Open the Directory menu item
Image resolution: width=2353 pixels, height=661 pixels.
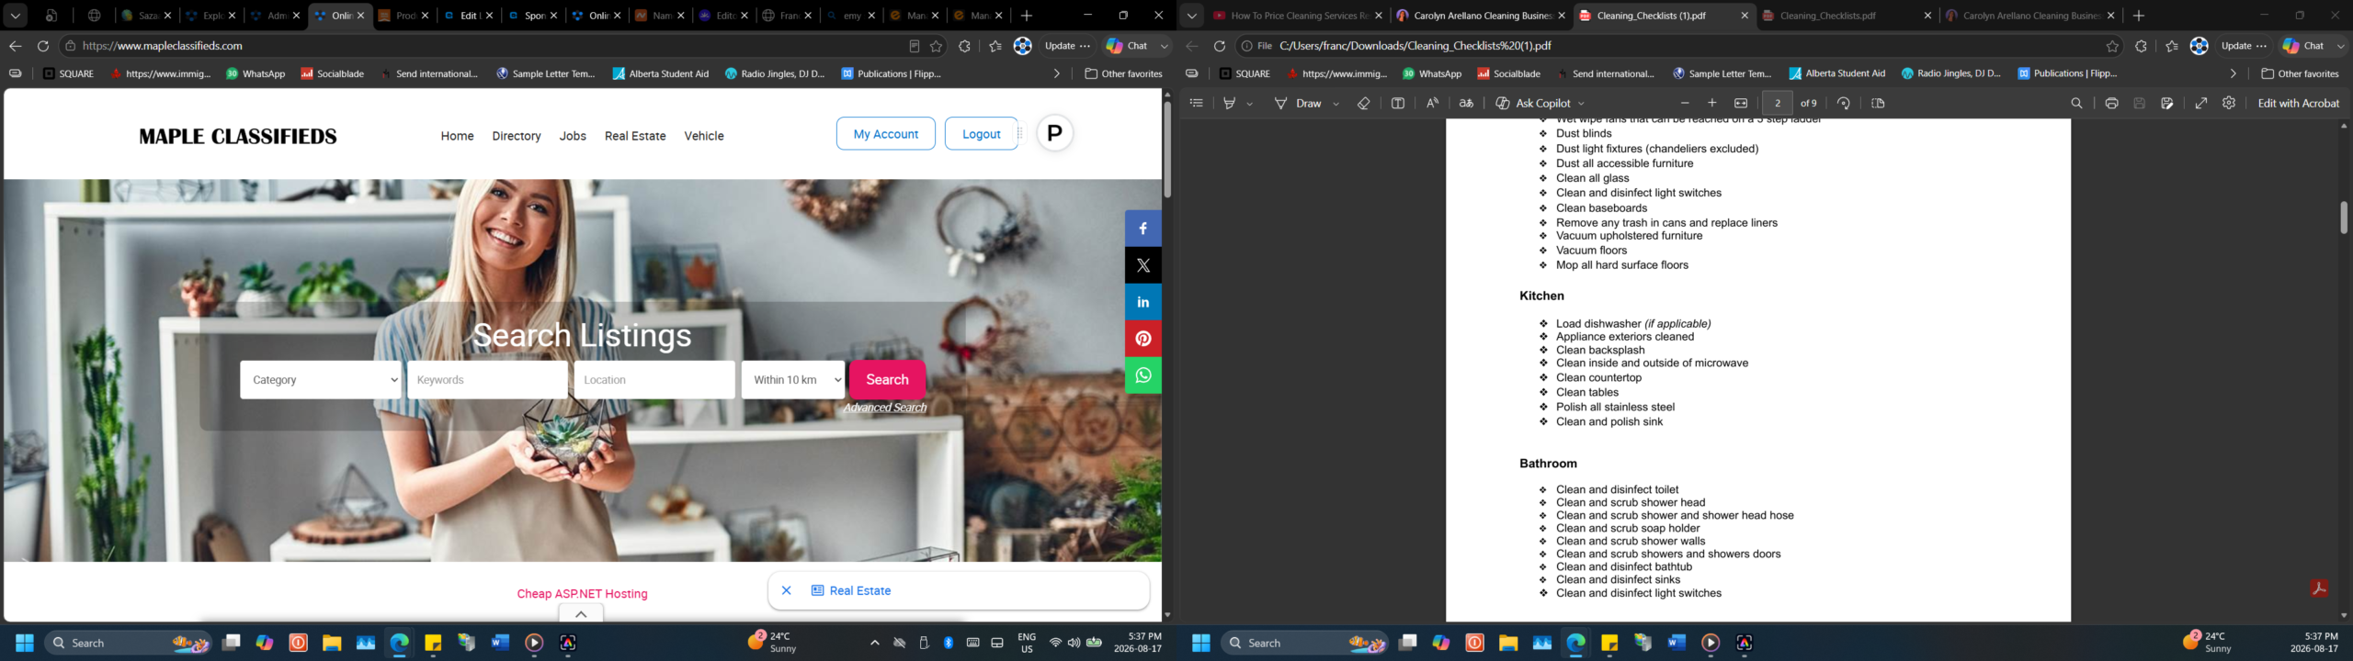click(517, 136)
